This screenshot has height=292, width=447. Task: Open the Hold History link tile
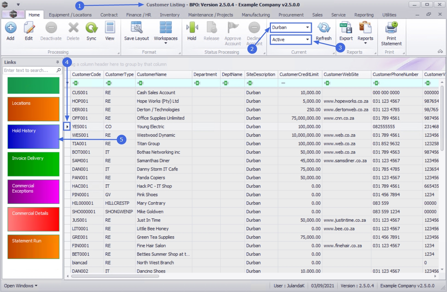33,137
